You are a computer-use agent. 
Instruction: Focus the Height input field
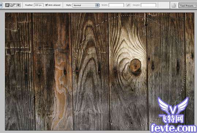click(x=148, y=5)
